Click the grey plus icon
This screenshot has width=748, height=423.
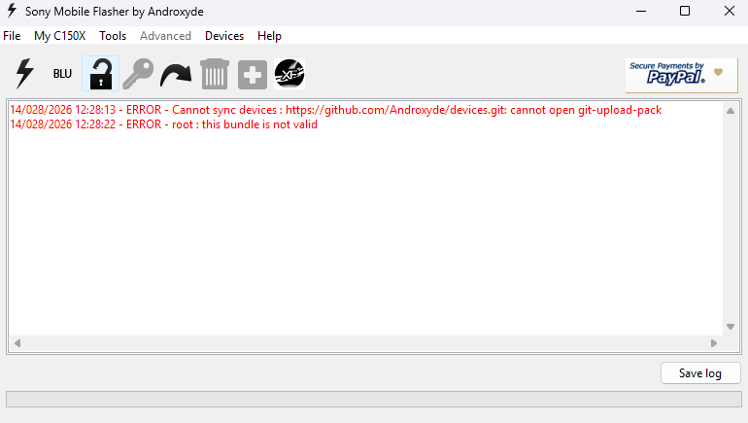pyautogui.click(x=253, y=75)
